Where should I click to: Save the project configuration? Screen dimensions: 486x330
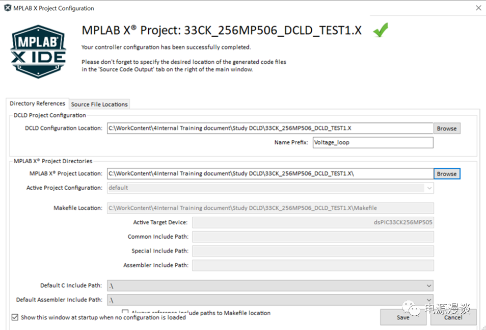point(403,317)
